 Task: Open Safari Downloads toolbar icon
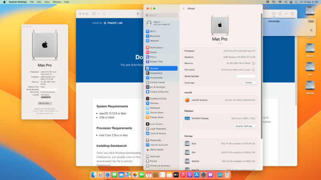pyautogui.click(x=274, y=14)
